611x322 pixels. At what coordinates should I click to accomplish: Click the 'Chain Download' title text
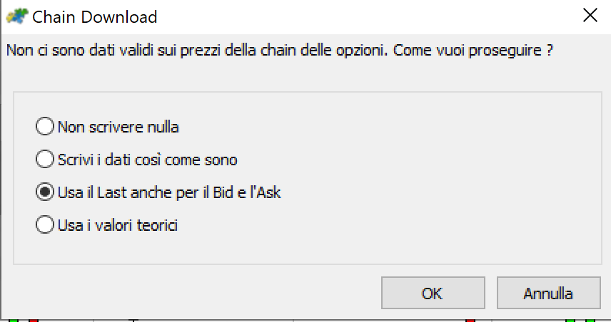(x=95, y=17)
